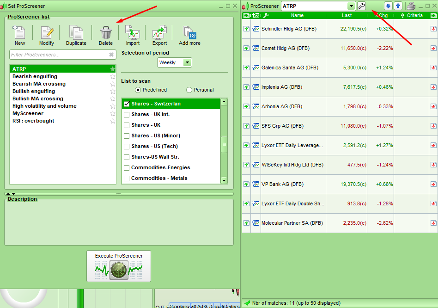Select the Personal list radio button
This screenshot has width=438, height=308.
tap(189, 90)
